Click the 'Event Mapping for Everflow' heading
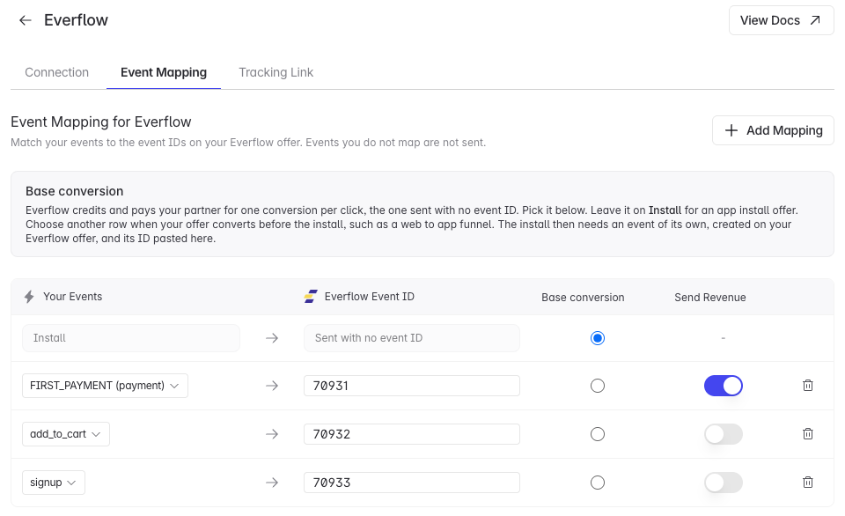 click(x=100, y=122)
